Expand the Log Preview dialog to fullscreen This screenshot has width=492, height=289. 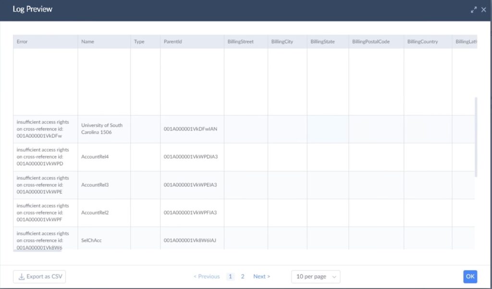(473, 10)
